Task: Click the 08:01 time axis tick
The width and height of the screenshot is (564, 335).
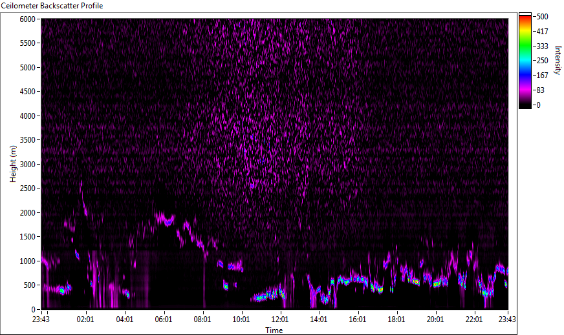Action: click(x=202, y=320)
